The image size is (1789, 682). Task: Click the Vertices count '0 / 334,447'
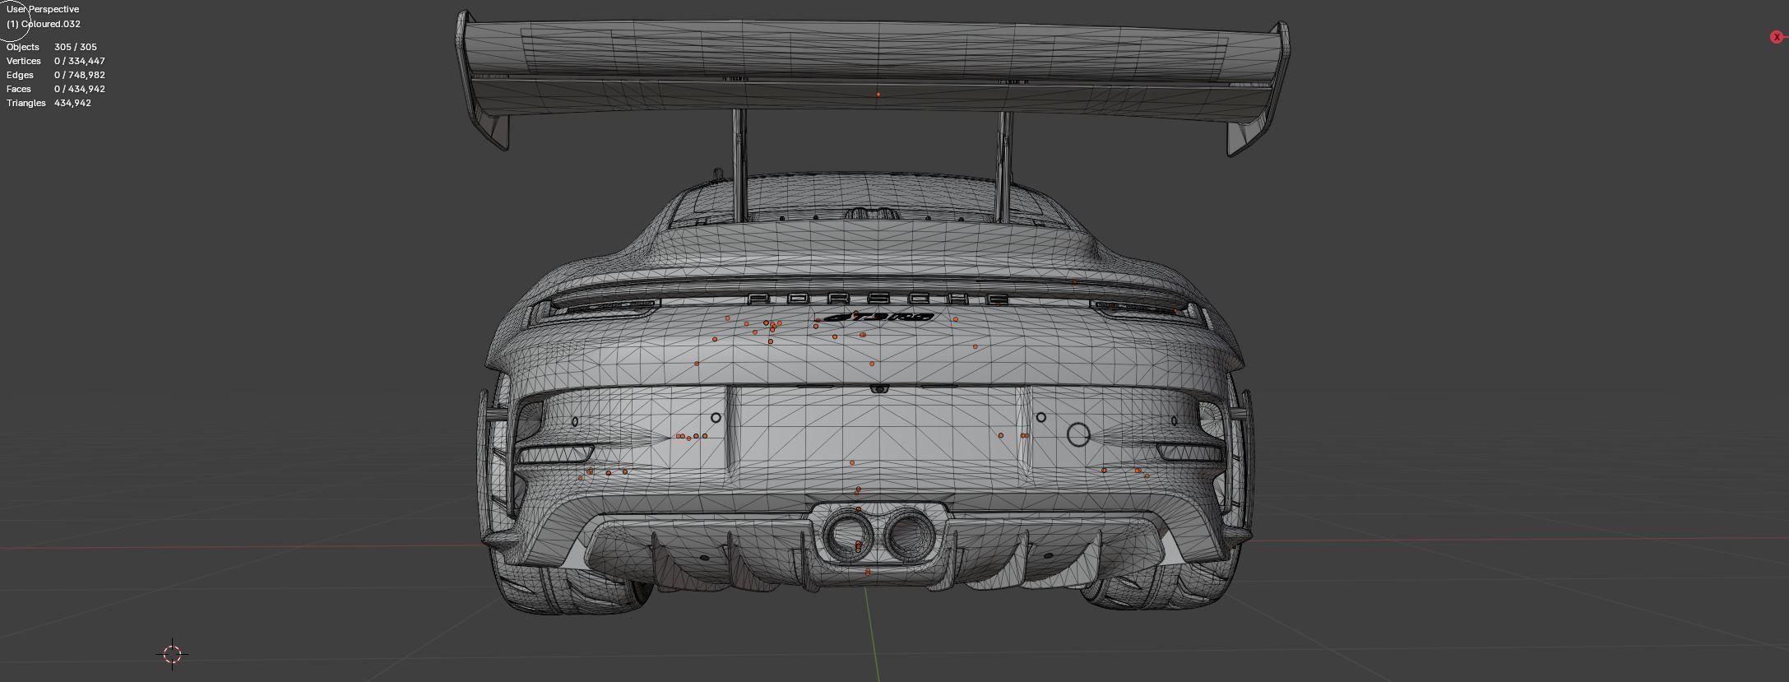[x=80, y=61]
